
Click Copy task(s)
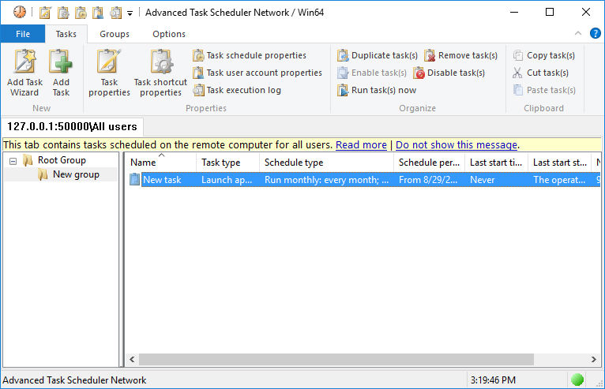point(544,55)
